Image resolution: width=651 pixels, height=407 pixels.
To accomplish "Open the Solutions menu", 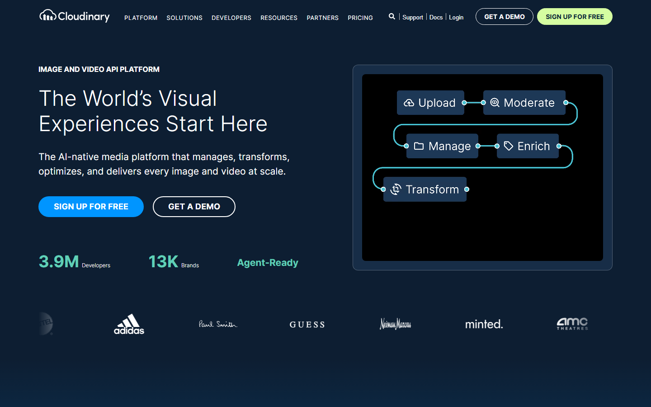I will pos(184,18).
